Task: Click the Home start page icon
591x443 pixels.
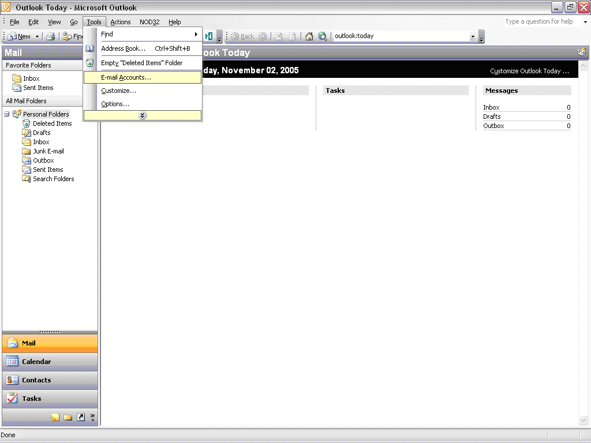Action: tap(309, 36)
